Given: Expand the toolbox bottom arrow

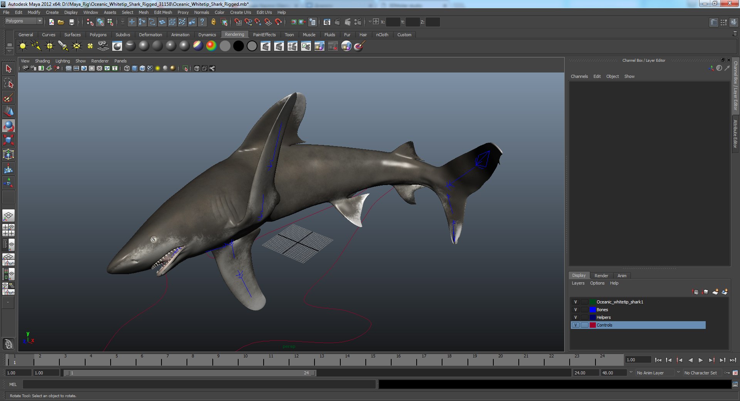Looking at the screenshot, I should [8, 303].
